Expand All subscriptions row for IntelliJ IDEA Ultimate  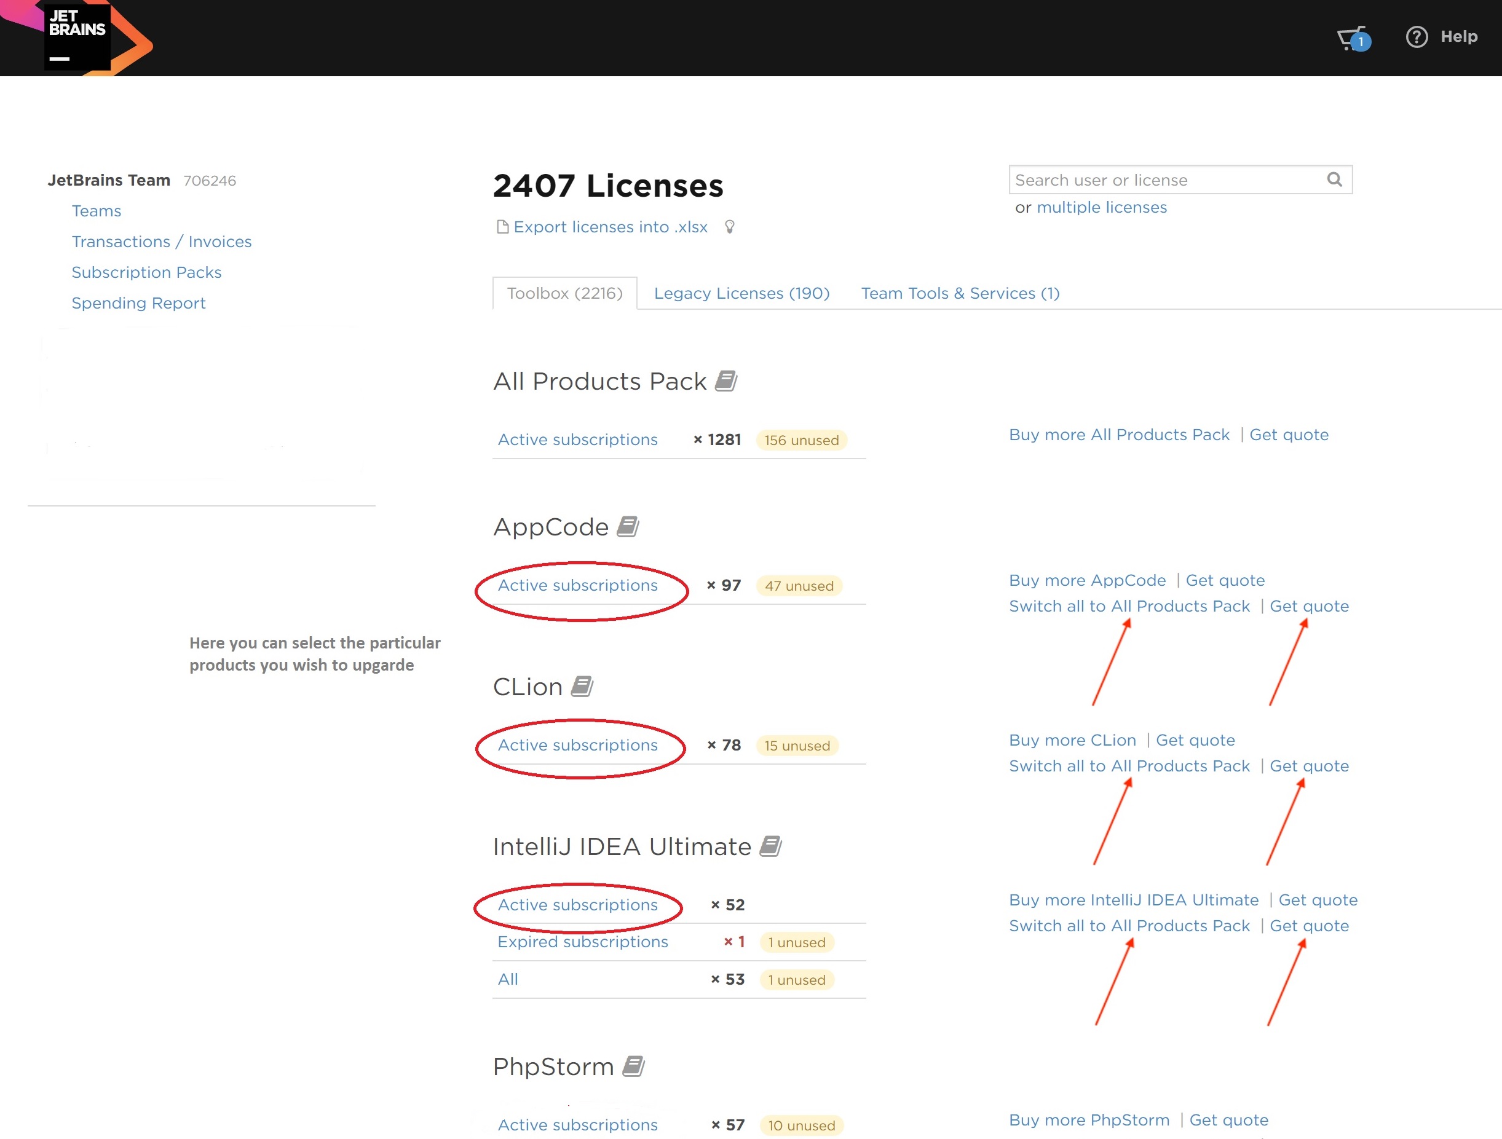point(507,979)
